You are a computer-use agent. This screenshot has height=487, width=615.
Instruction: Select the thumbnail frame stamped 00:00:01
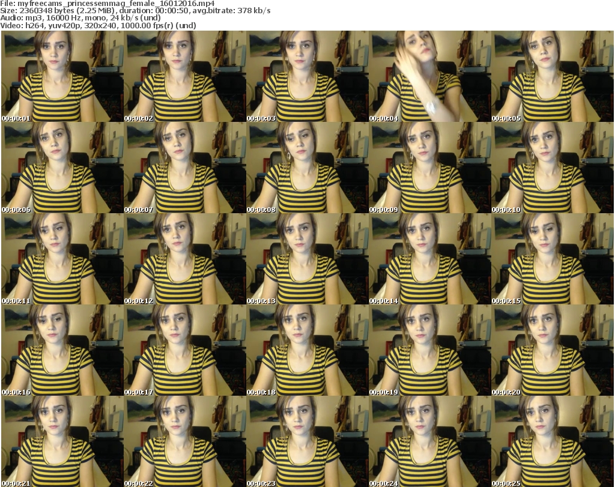tap(62, 76)
